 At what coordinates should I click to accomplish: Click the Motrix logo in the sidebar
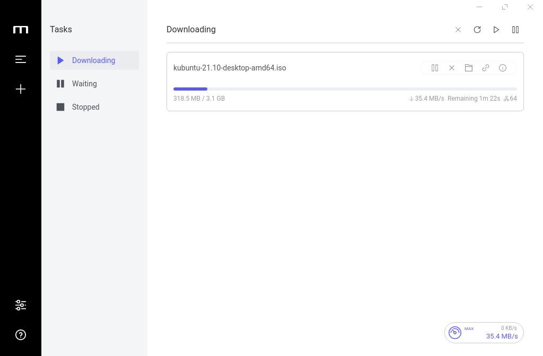click(x=21, y=30)
